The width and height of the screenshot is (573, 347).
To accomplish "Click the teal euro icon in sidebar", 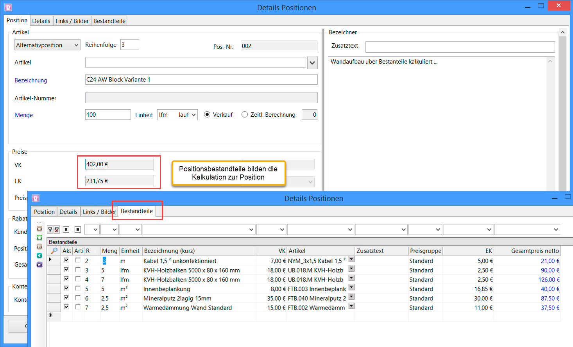I will coord(39,256).
